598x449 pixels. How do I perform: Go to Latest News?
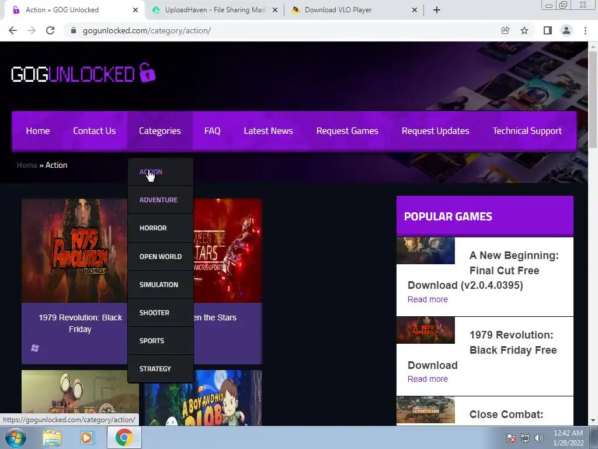pos(268,131)
